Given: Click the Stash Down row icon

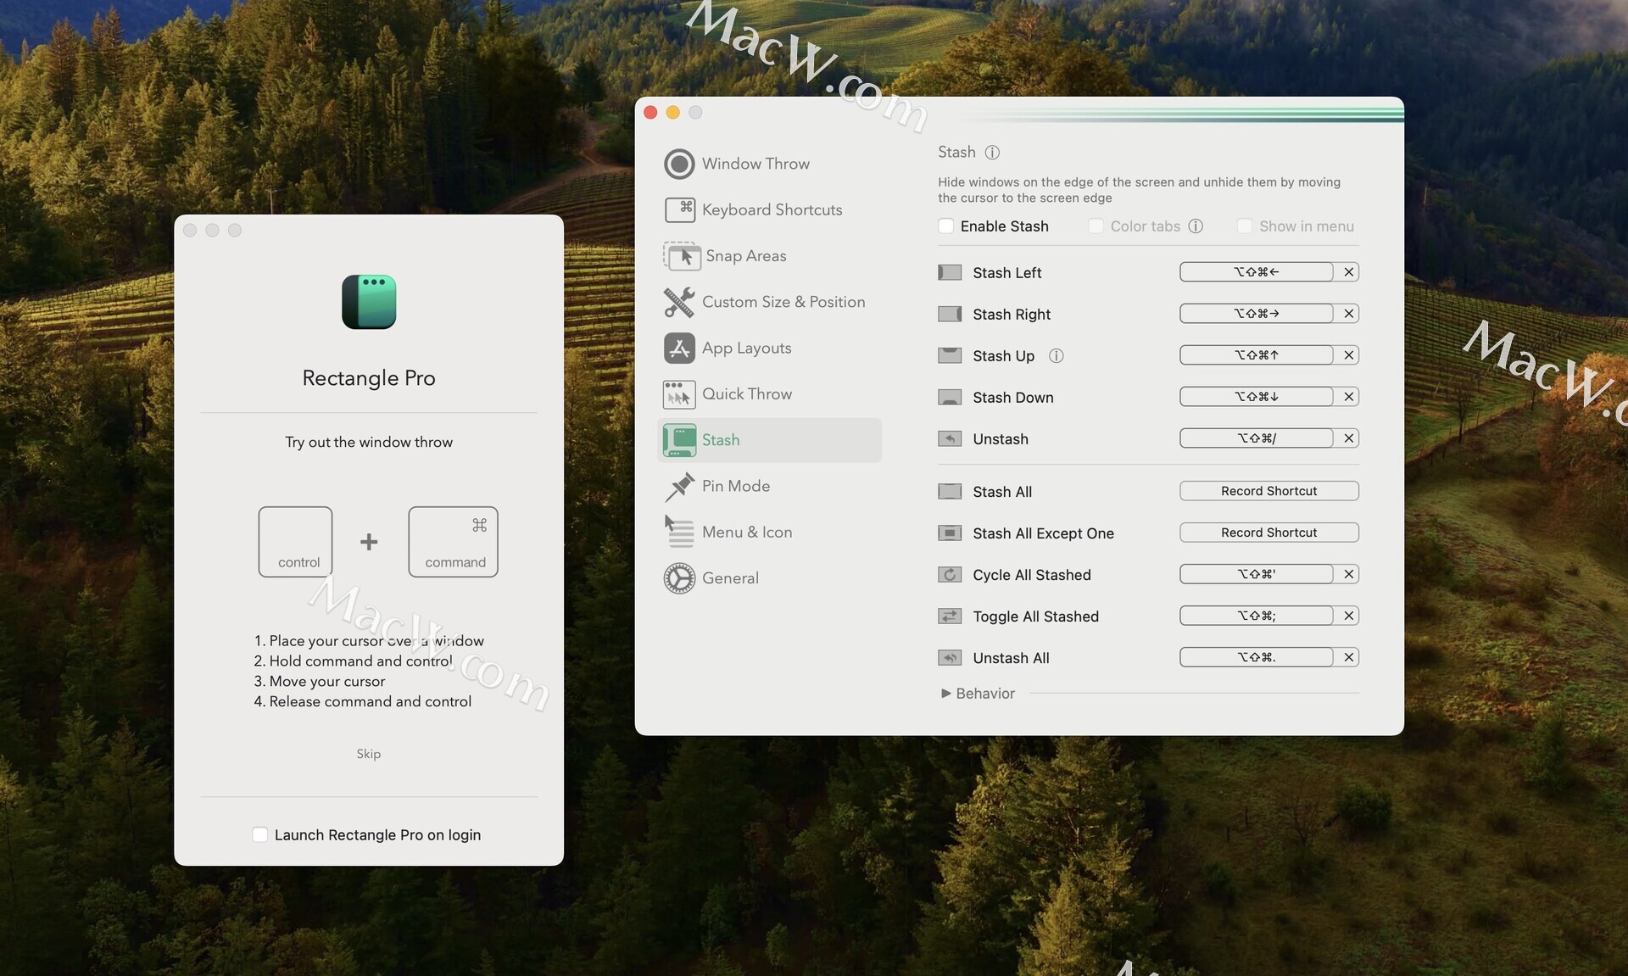Looking at the screenshot, I should point(950,397).
